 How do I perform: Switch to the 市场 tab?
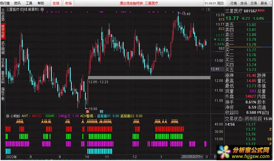point(68,3)
